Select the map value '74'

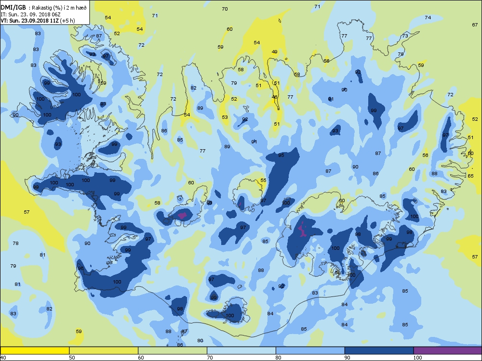[428, 17]
